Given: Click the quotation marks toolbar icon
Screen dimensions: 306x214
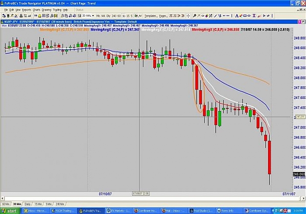Looking at the screenshot, I should 36,16.
